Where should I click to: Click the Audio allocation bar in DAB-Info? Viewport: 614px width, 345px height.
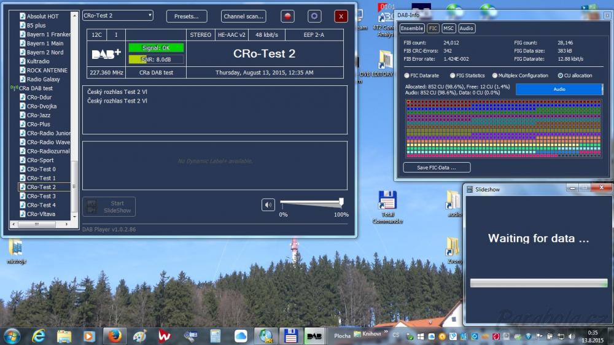coord(559,89)
